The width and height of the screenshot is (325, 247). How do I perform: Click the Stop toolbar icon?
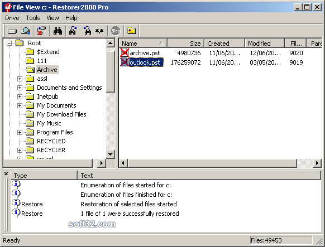tap(116, 31)
